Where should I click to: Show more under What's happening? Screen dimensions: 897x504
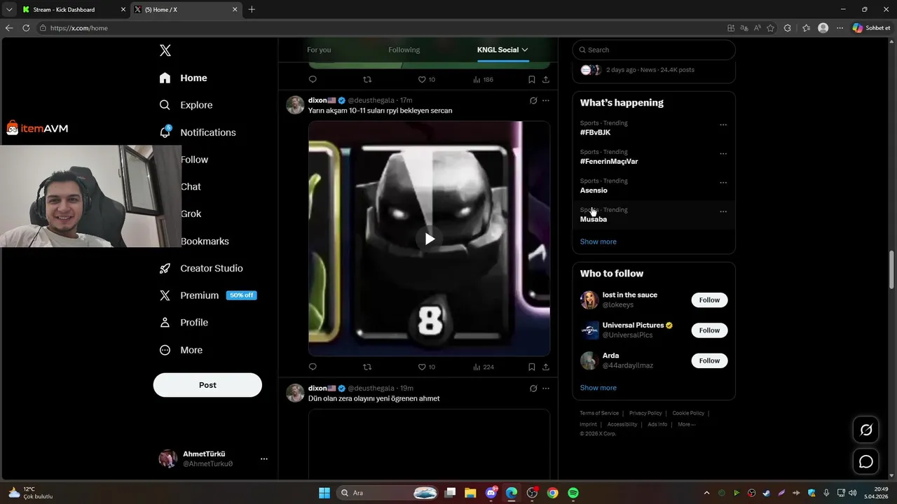(598, 241)
